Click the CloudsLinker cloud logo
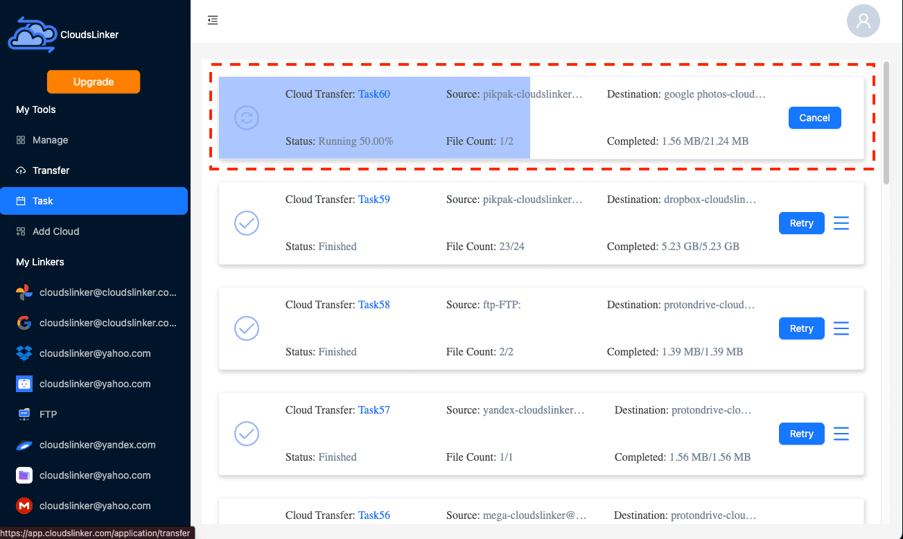 tap(31, 35)
